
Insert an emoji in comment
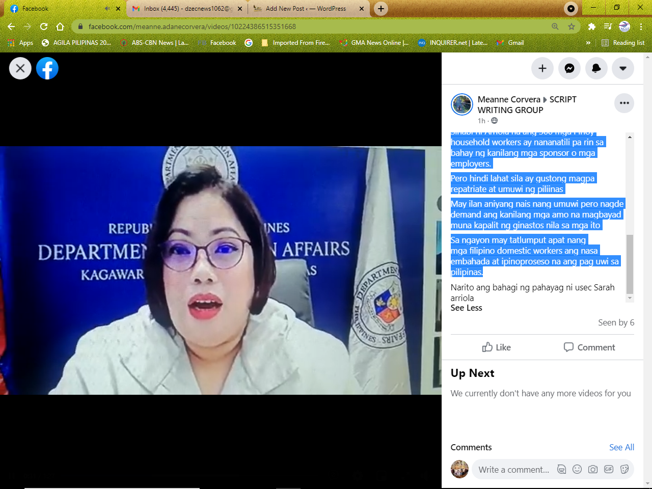click(x=577, y=469)
